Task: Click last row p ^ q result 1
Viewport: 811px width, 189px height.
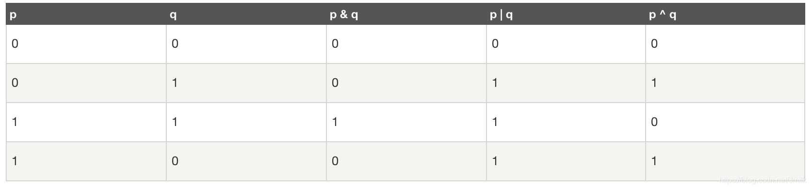Action: coord(654,161)
